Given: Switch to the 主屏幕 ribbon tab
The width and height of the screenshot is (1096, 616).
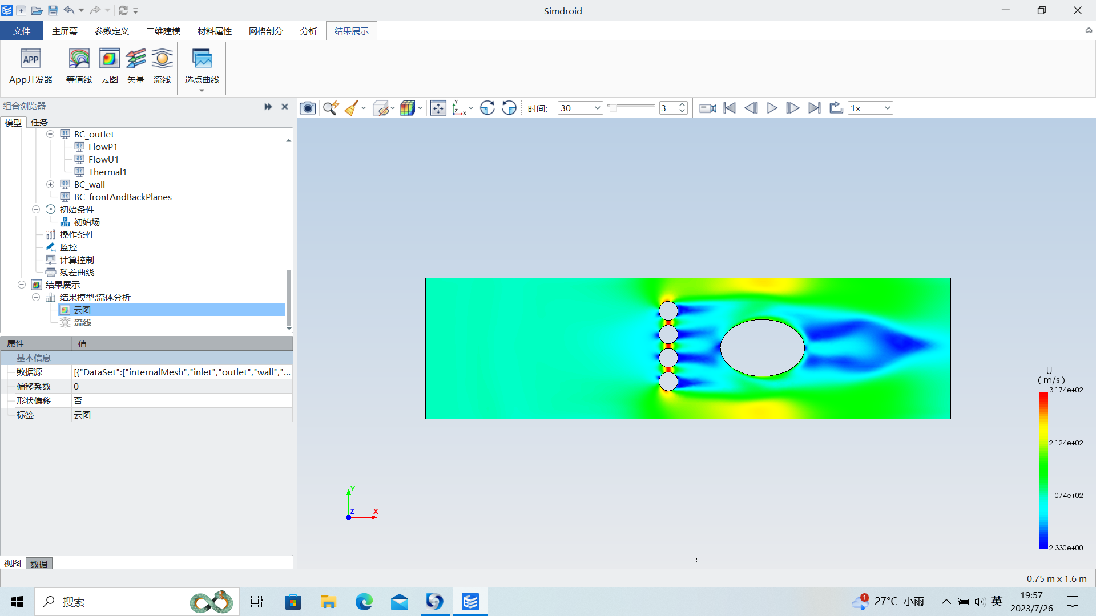Looking at the screenshot, I should [x=65, y=31].
